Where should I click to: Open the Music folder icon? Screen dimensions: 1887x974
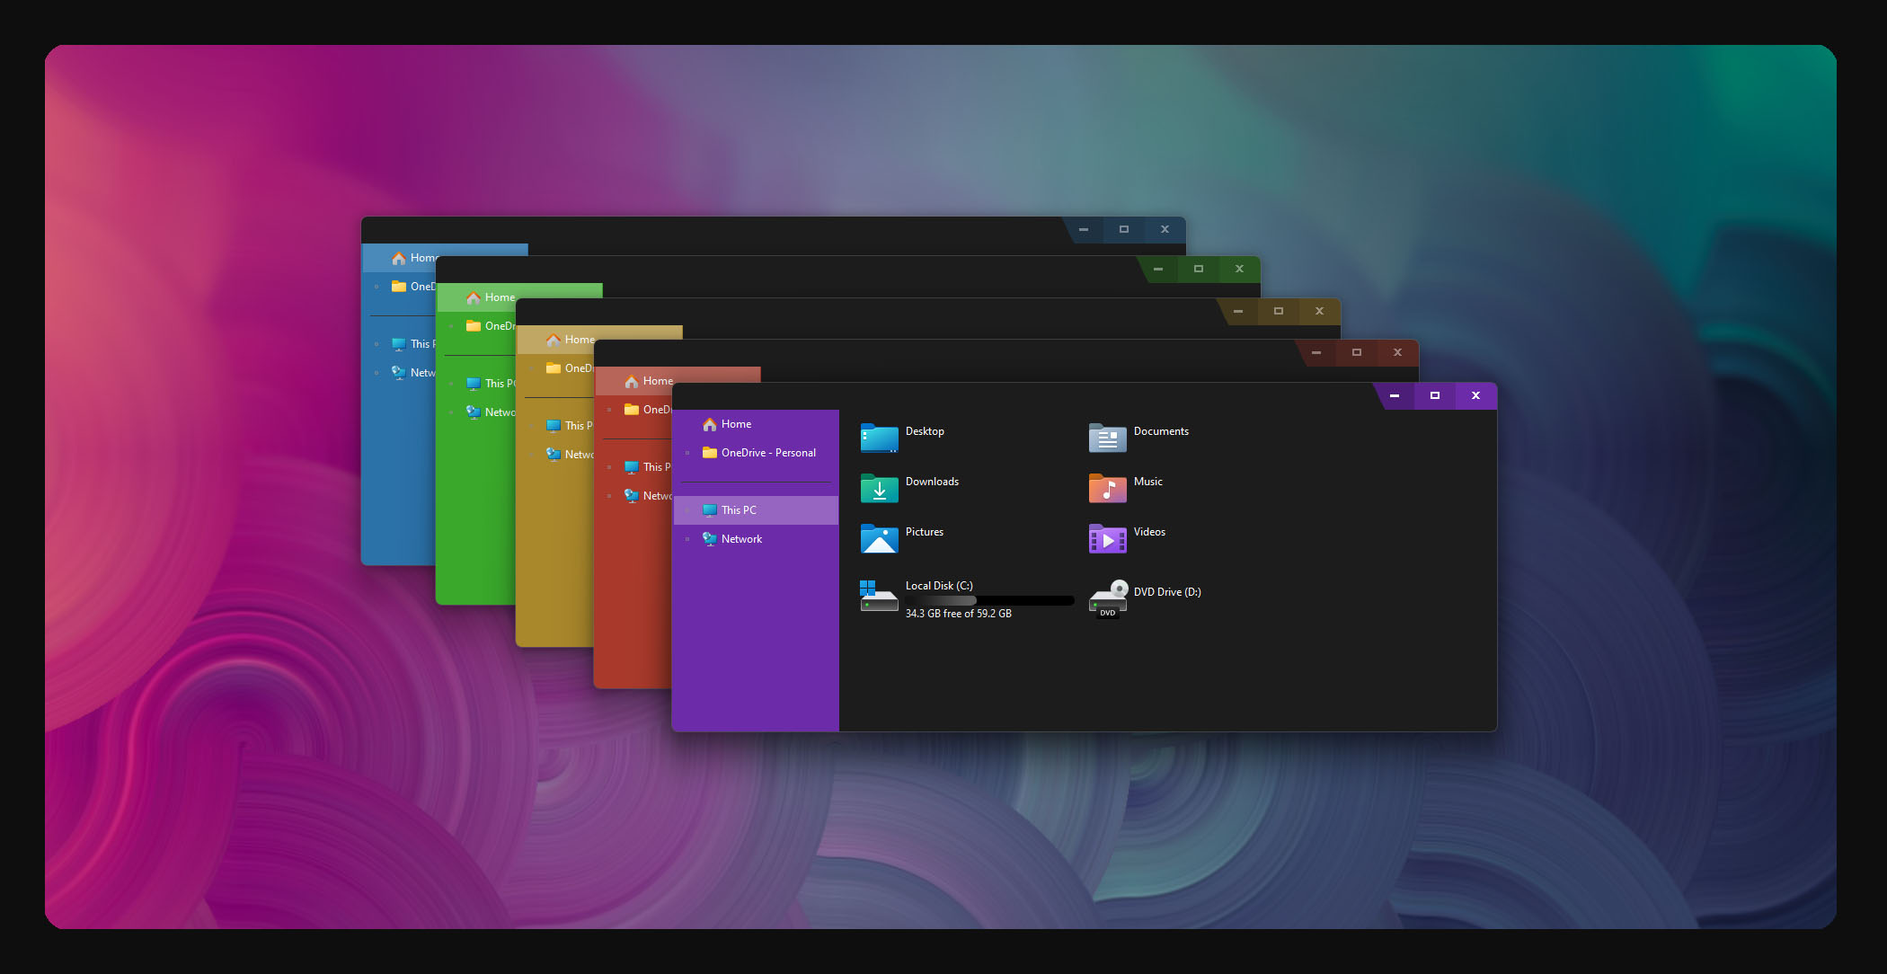(1107, 488)
